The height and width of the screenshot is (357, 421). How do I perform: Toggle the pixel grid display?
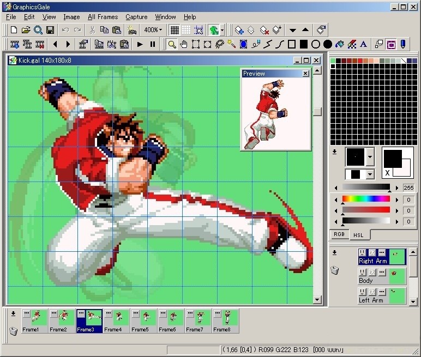pyautogui.click(x=175, y=30)
